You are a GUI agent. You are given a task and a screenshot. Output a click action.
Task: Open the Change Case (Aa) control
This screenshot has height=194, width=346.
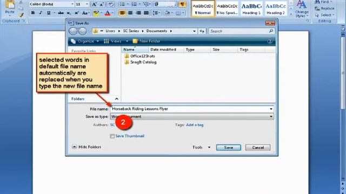point(85,13)
